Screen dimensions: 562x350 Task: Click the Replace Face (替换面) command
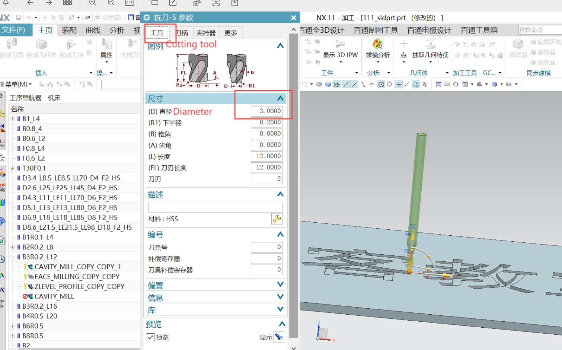tap(543, 52)
